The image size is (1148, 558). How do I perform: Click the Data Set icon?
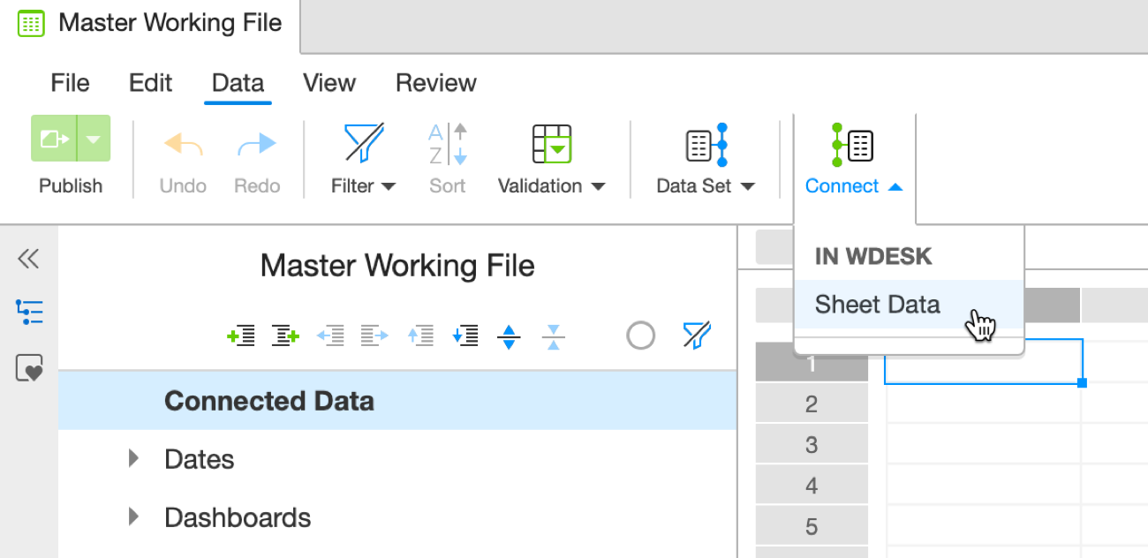point(706,145)
